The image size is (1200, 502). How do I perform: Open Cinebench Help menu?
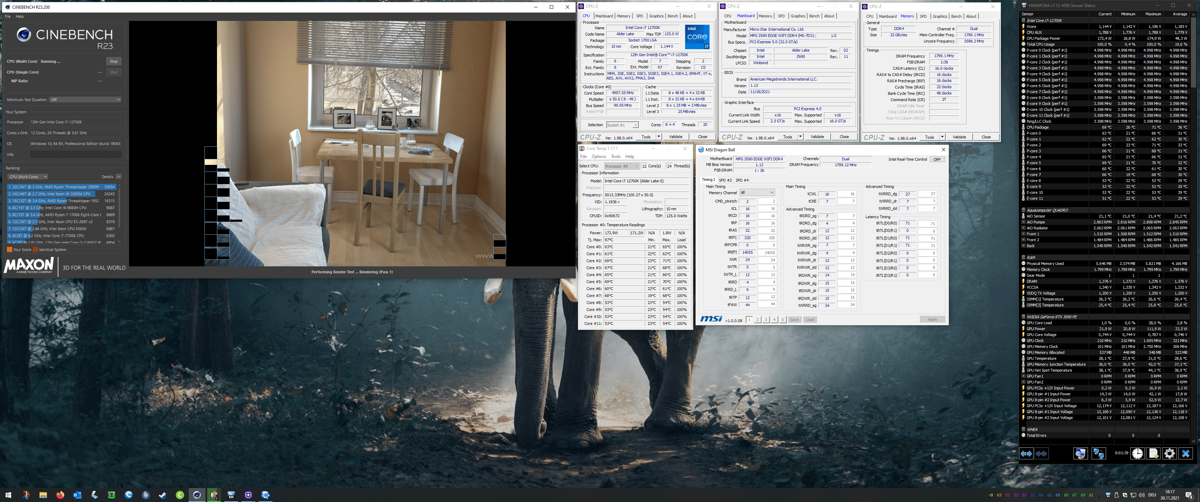point(20,16)
